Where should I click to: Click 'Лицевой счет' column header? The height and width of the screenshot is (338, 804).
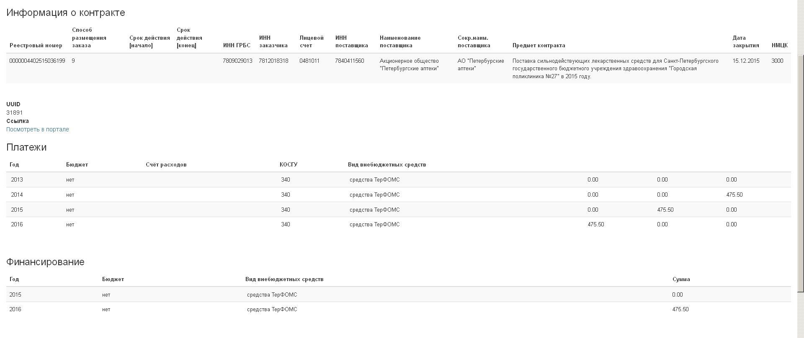312,41
